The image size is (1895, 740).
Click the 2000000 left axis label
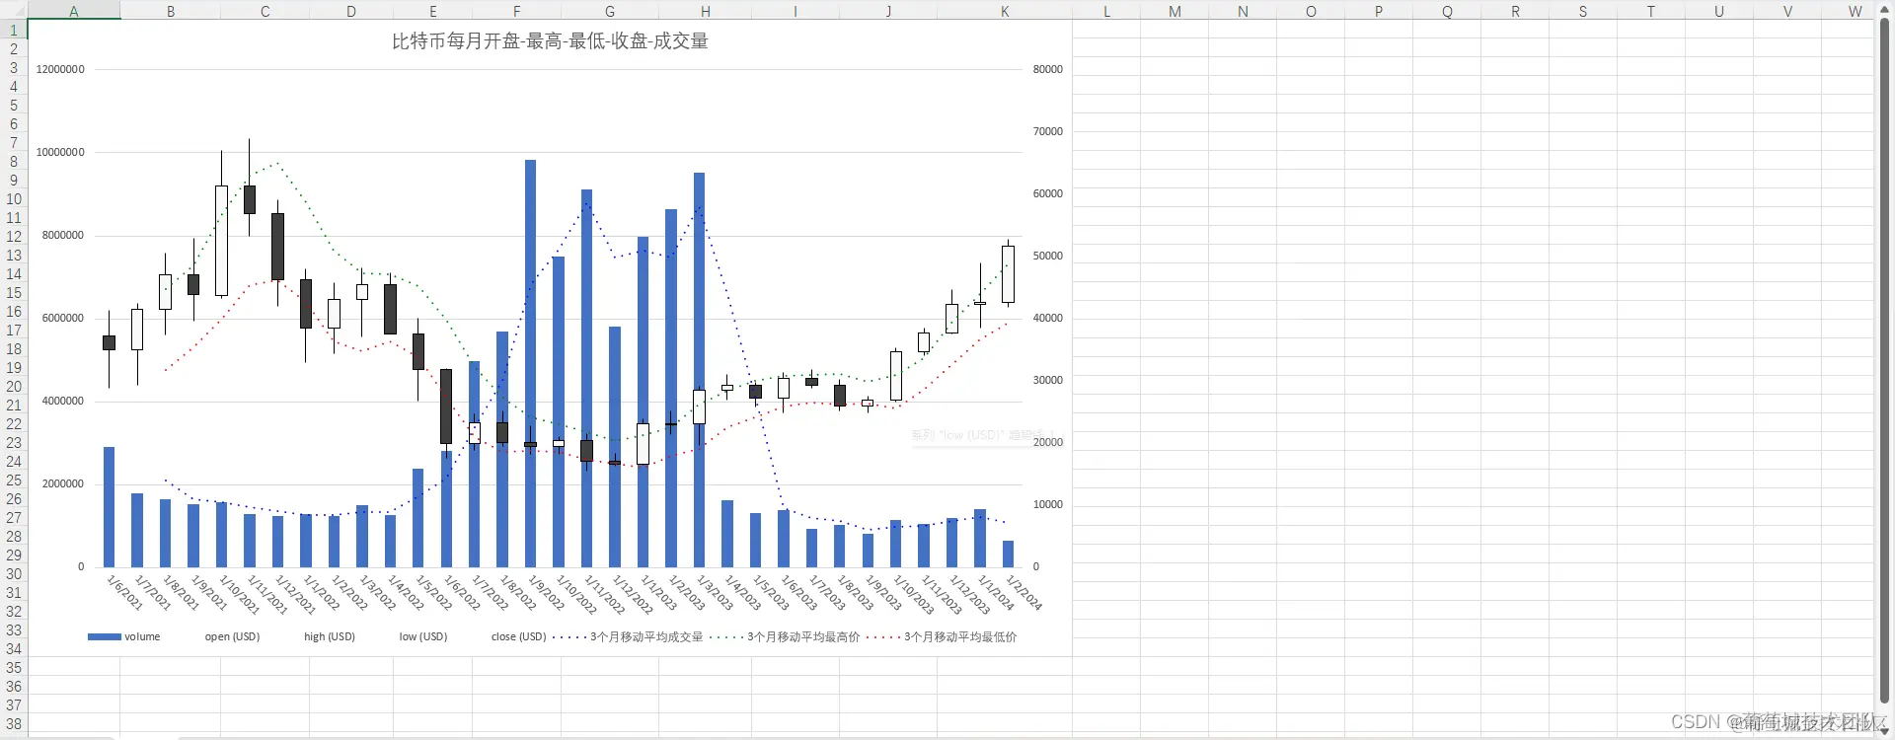point(62,483)
